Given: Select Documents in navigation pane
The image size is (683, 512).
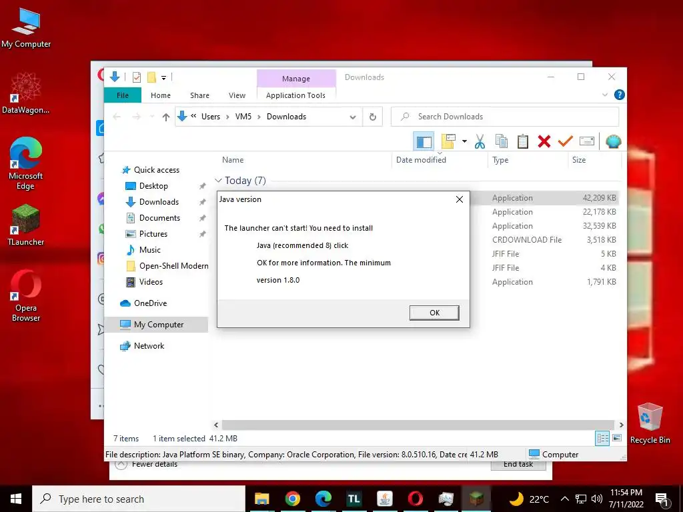Looking at the screenshot, I should (x=159, y=218).
